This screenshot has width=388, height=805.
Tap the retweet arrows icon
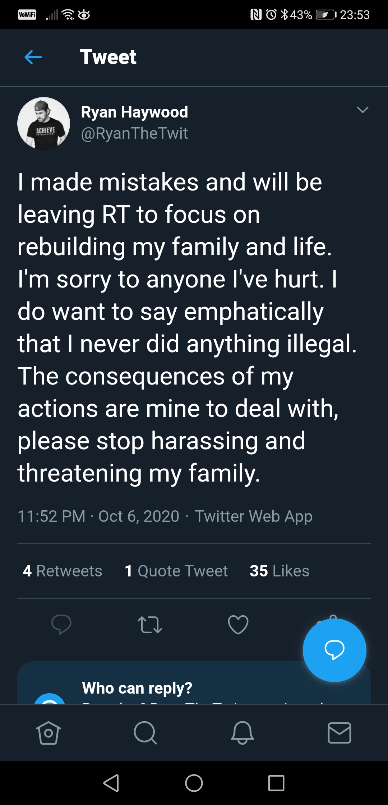tap(150, 625)
